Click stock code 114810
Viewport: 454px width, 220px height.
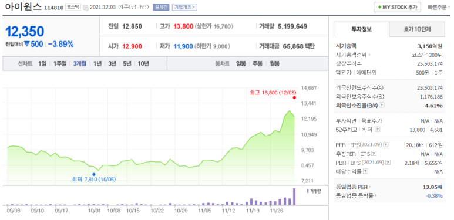tap(54, 8)
